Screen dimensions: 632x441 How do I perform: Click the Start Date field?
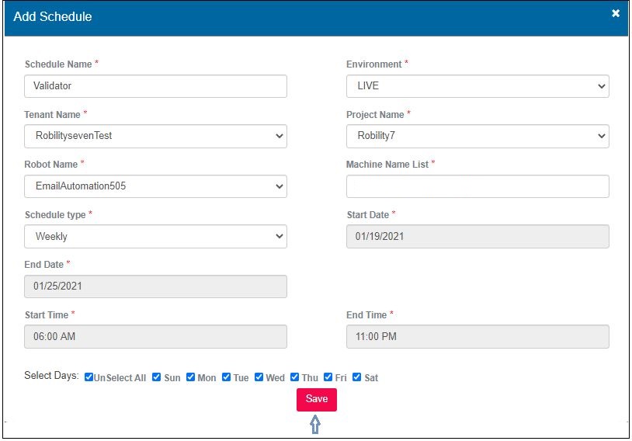[477, 236]
